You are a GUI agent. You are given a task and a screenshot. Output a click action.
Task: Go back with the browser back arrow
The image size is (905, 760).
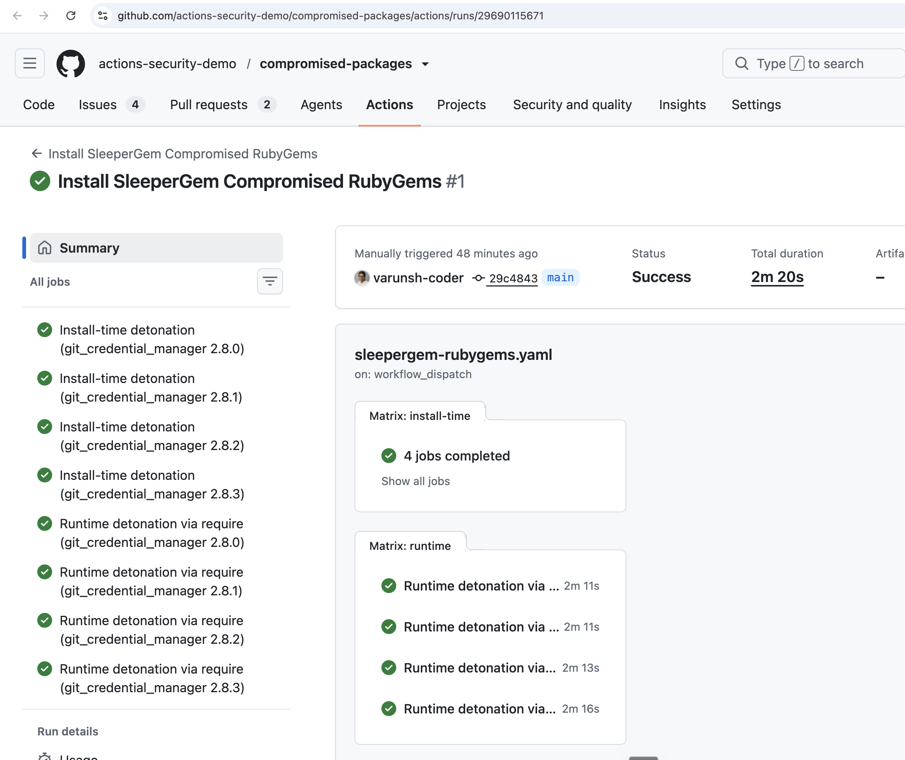pyautogui.click(x=17, y=16)
